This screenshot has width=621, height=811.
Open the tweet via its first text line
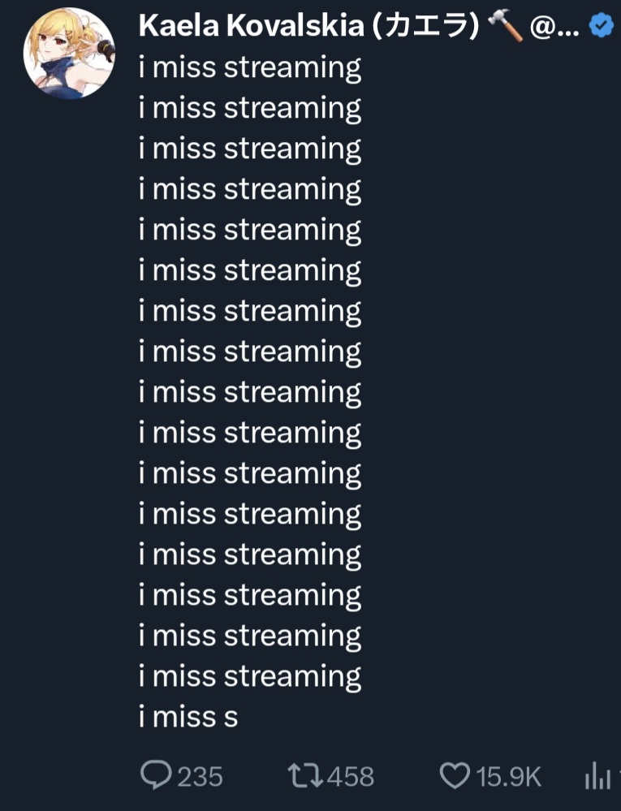click(x=250, y=67)
